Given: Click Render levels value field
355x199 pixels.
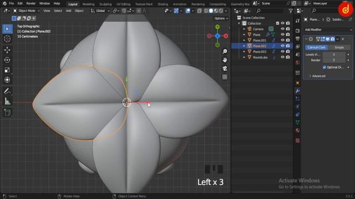Looking at the screenshot, I should [x=334, y=60].
